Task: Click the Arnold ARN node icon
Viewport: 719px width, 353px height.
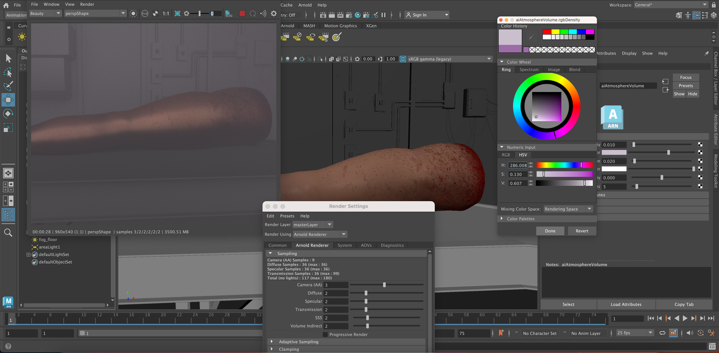Action: [x=612, y=117]
